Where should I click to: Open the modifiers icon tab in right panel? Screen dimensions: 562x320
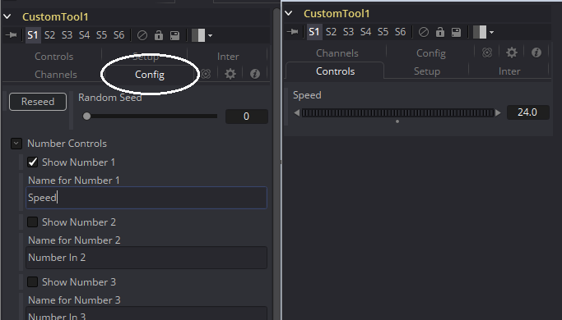point(487,53)
